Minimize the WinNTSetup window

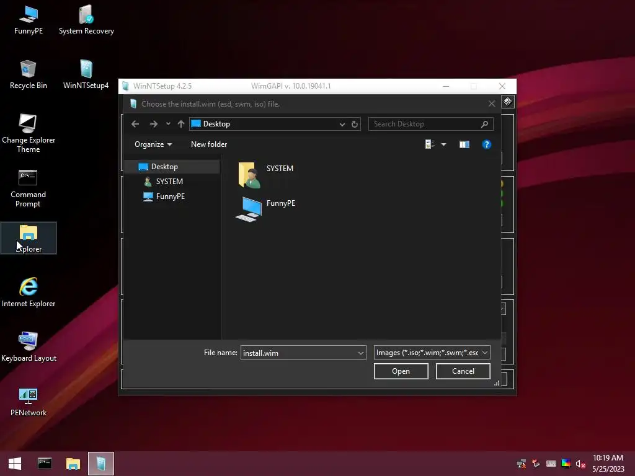point(446,86)
